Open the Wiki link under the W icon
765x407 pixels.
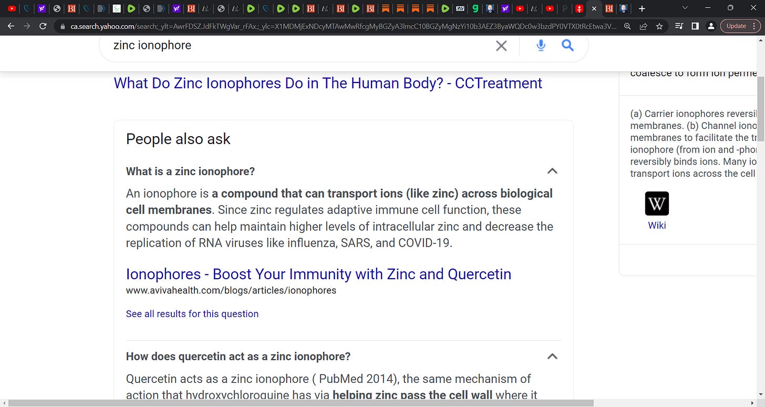tap(657, 225)
